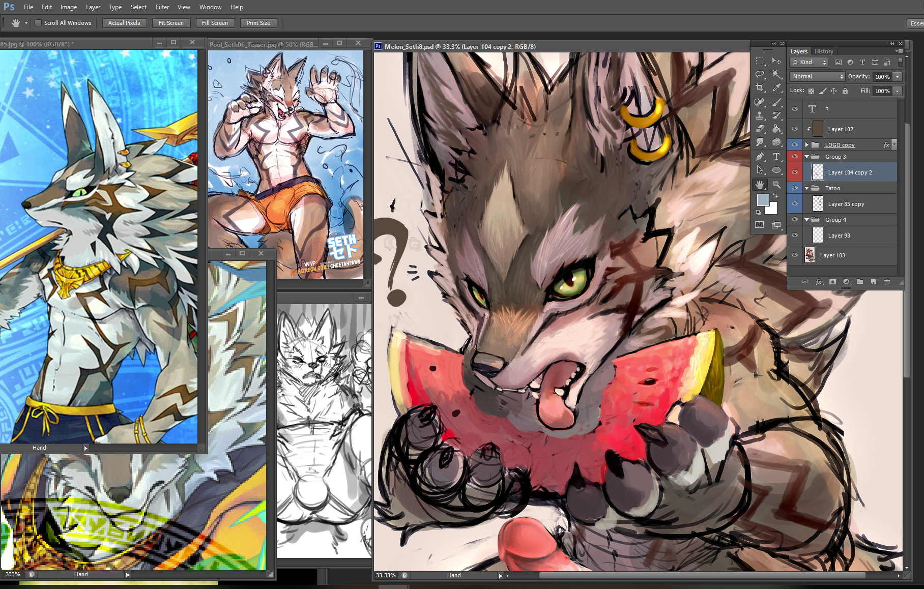The width and height of the screenshot is (924, 589).
Task: Open the Select menu
Action: pyautogui.click(x=138, y=7)
